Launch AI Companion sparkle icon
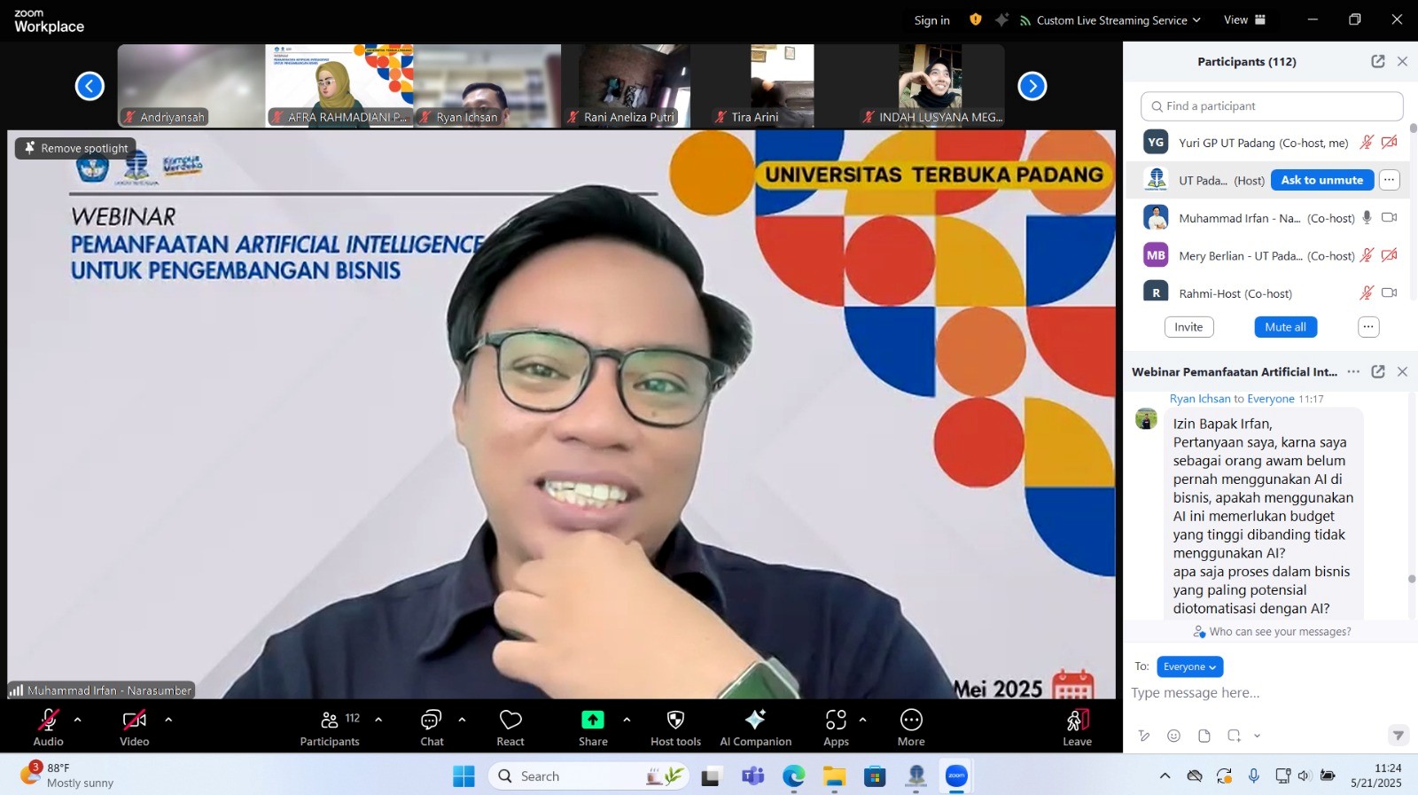Viewport: 1418px width, 795px height. pyautogui.click(x=755, y=720)
